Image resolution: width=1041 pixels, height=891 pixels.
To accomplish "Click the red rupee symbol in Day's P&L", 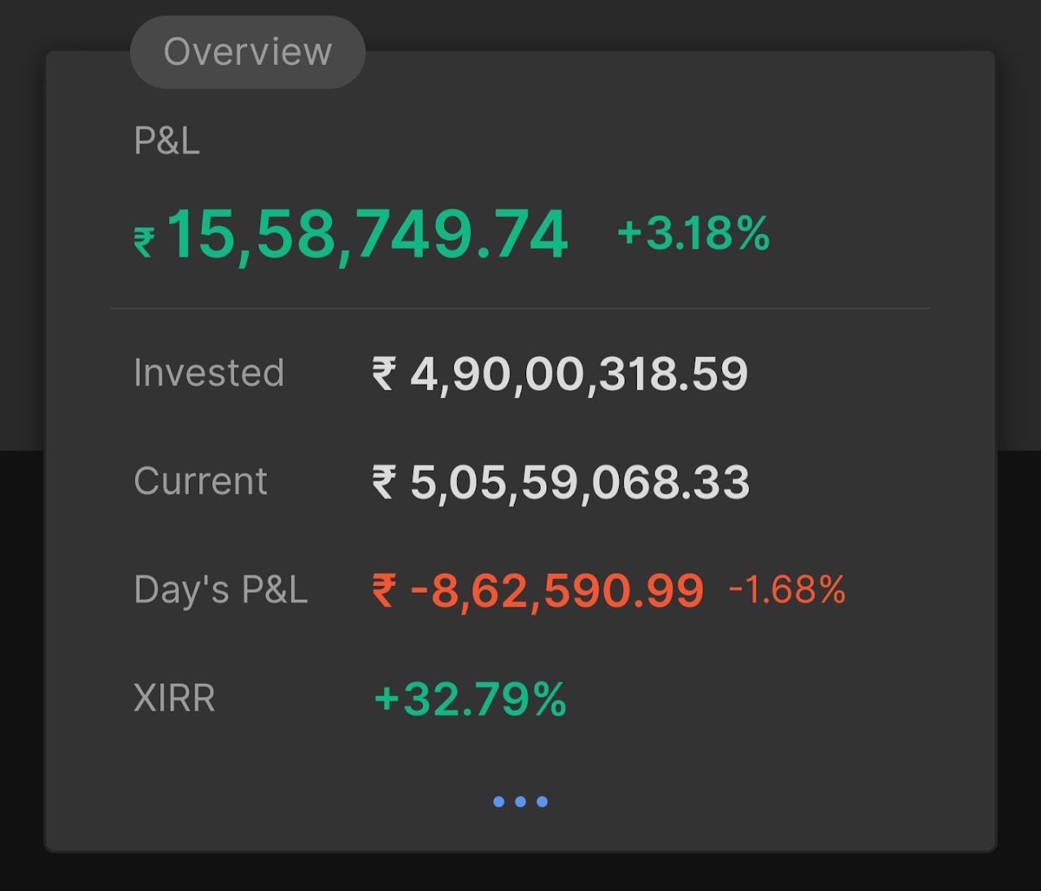I will [x=384, y=590].
